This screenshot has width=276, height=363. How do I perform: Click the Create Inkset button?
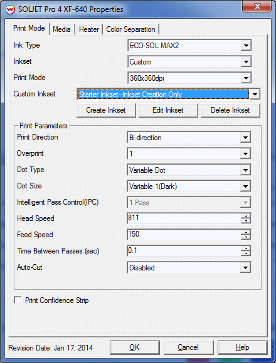tap(106, 110)
